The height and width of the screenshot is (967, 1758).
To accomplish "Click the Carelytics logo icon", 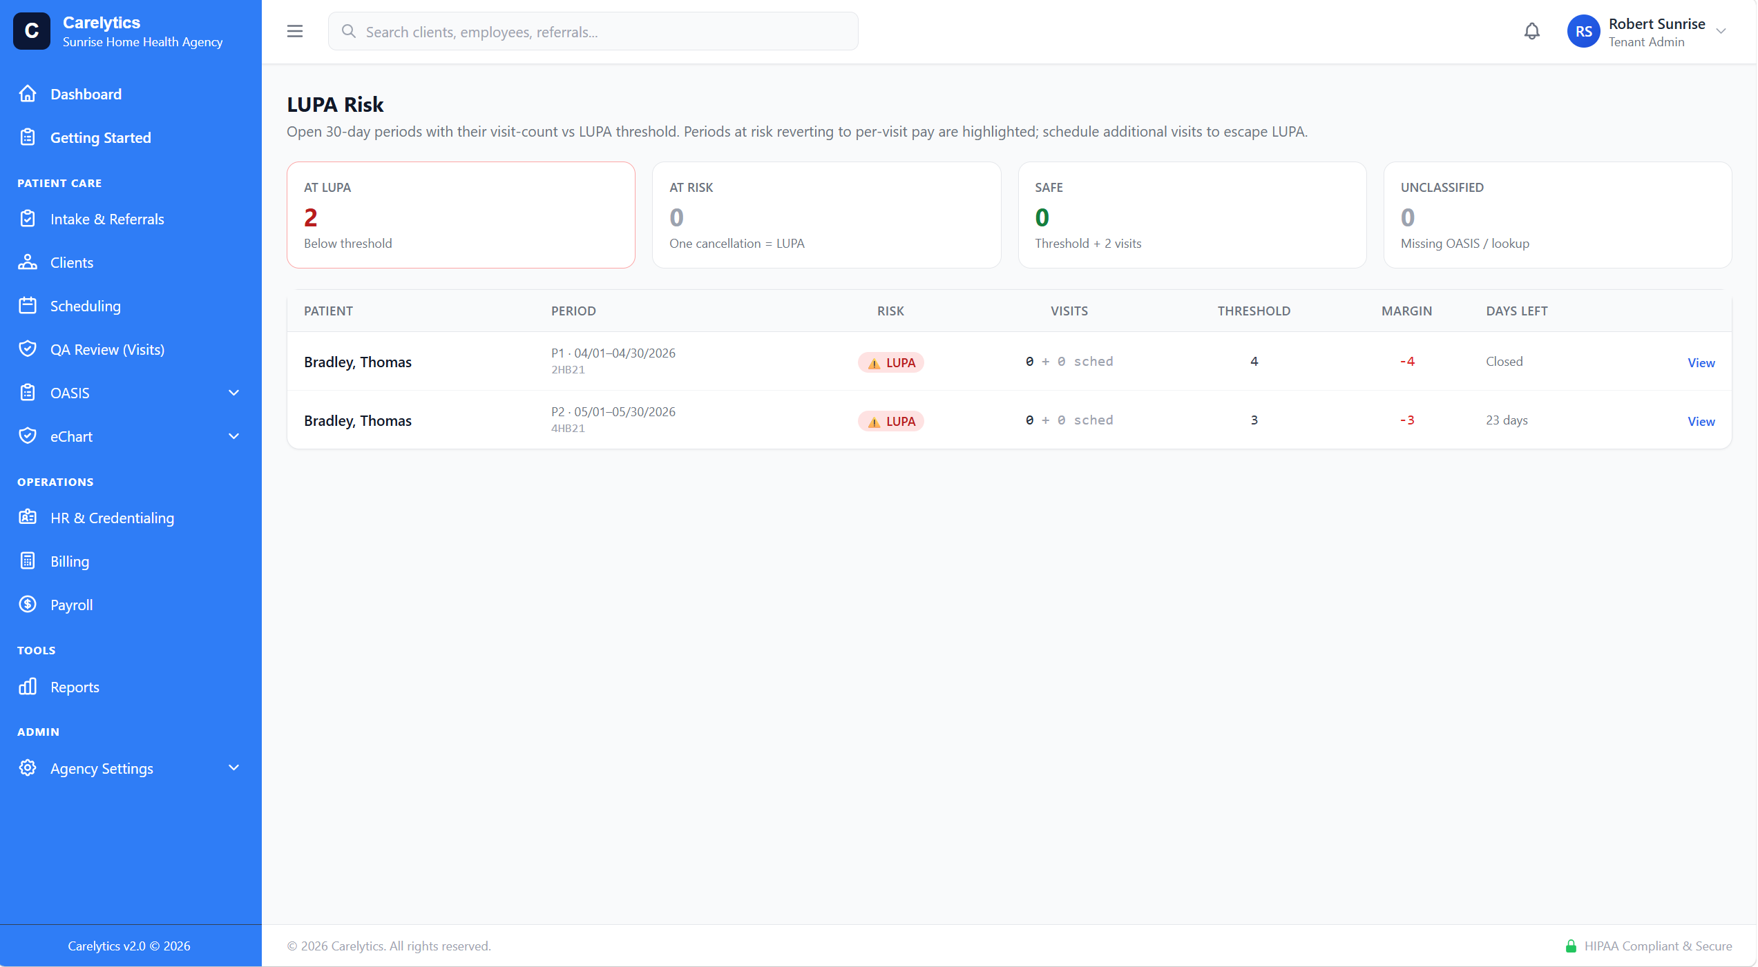I will click(x=32, y=31).
